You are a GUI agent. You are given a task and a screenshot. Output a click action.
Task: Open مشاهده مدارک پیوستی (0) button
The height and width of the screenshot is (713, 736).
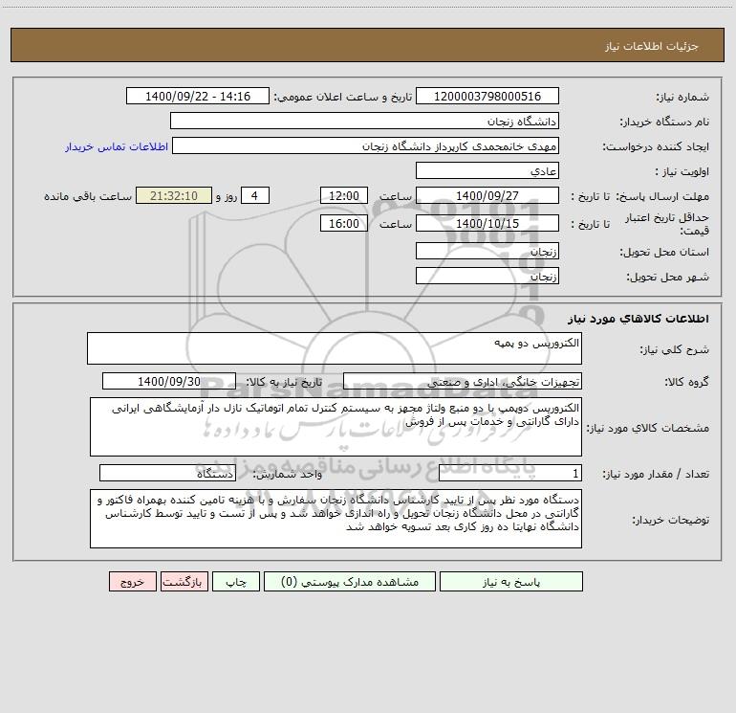[x=350, y=581]
